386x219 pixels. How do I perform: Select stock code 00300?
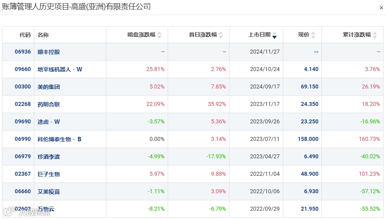(23, 86)
